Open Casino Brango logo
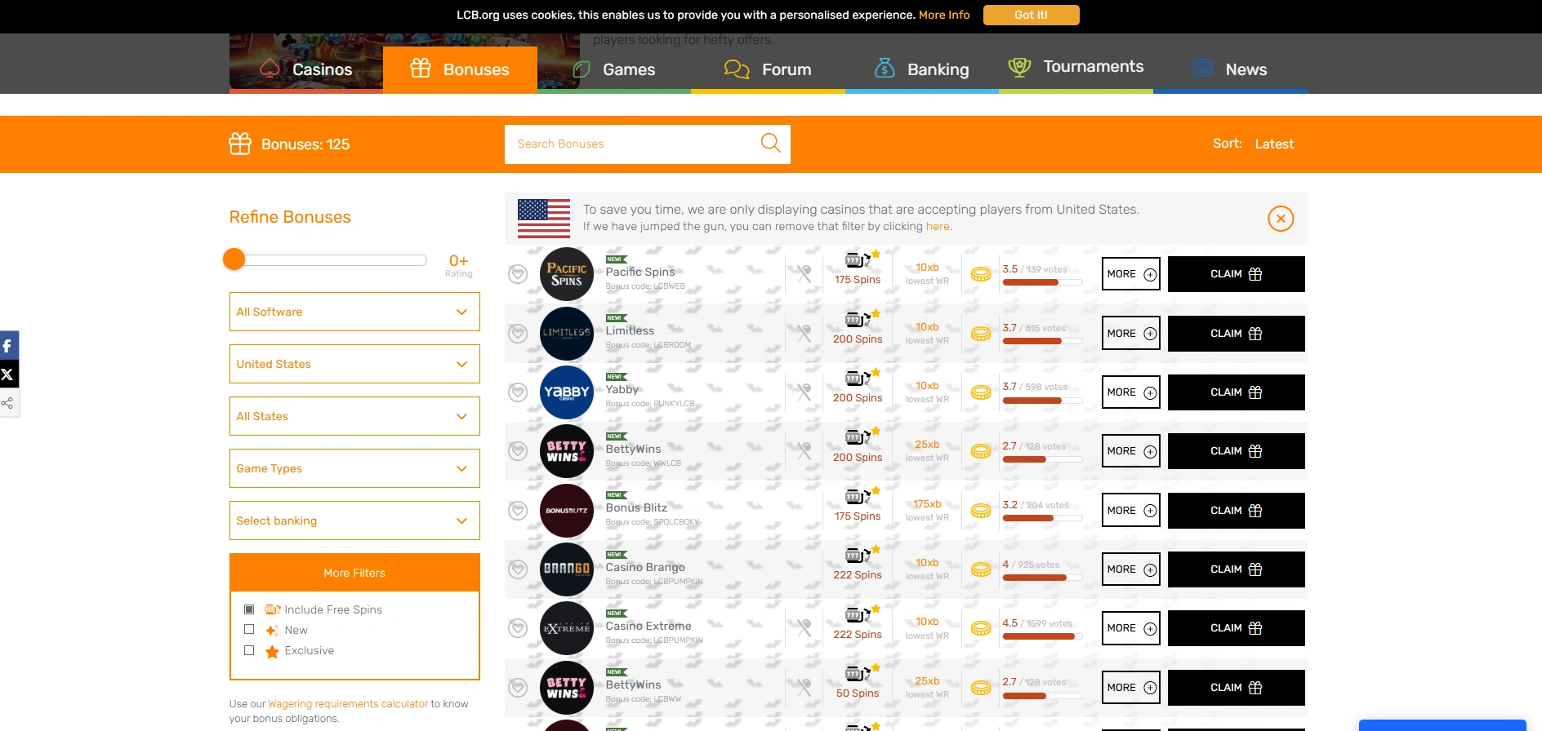 (567, 569)
